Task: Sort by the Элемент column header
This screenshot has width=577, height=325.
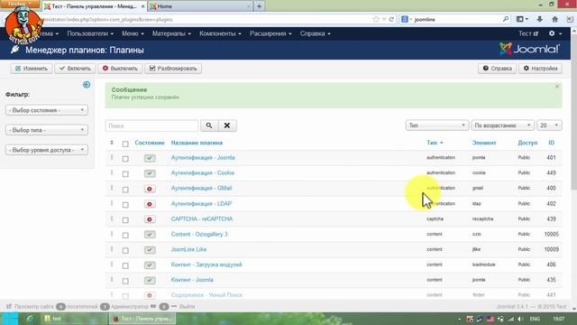Action: click(484, 143)
